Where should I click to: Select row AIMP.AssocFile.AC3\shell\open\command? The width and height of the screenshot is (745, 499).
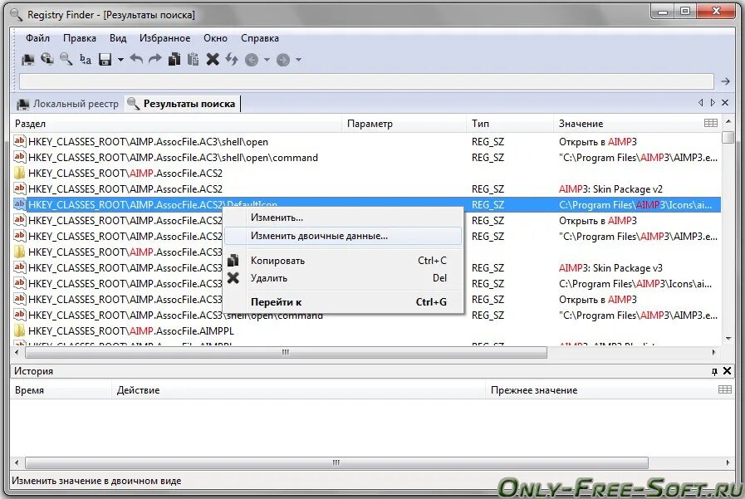[x=365, y=158]
